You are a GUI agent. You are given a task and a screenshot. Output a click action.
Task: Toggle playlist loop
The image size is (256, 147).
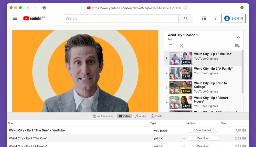170,46
